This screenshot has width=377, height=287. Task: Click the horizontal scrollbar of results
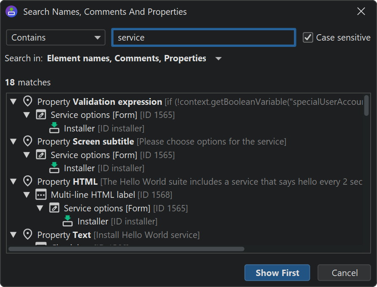pos(126,249)
